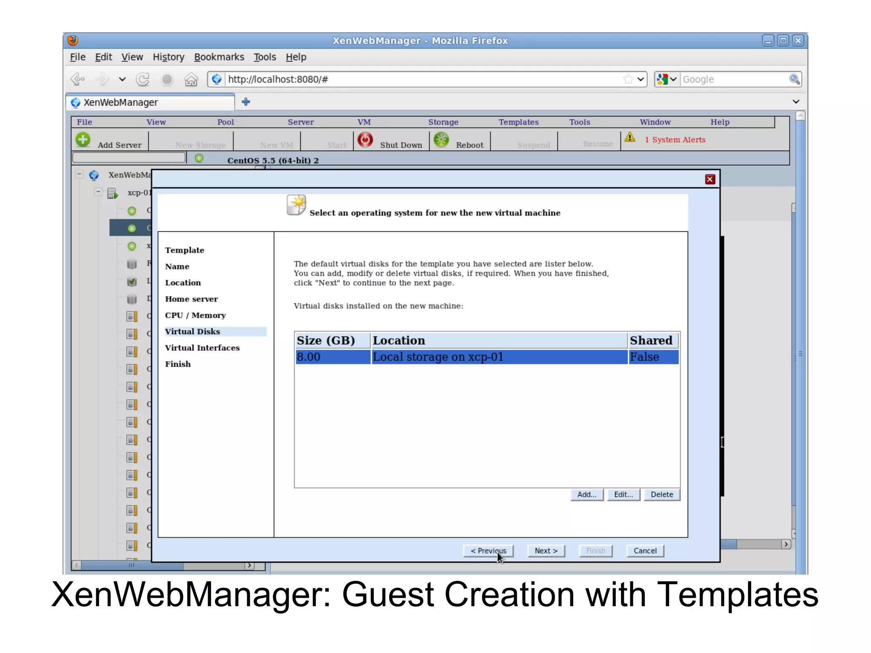Image resolution: width=871 pixels, height=653 pixels.
Task: Open the list all tabs dropdown
Action: (796, 102)
